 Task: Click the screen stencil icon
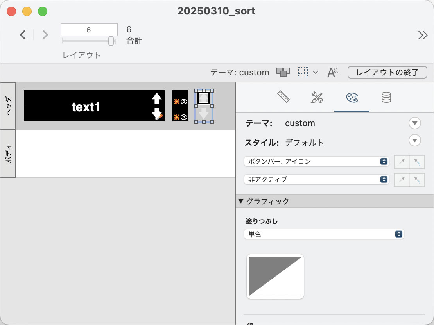(x=303, y=73)
